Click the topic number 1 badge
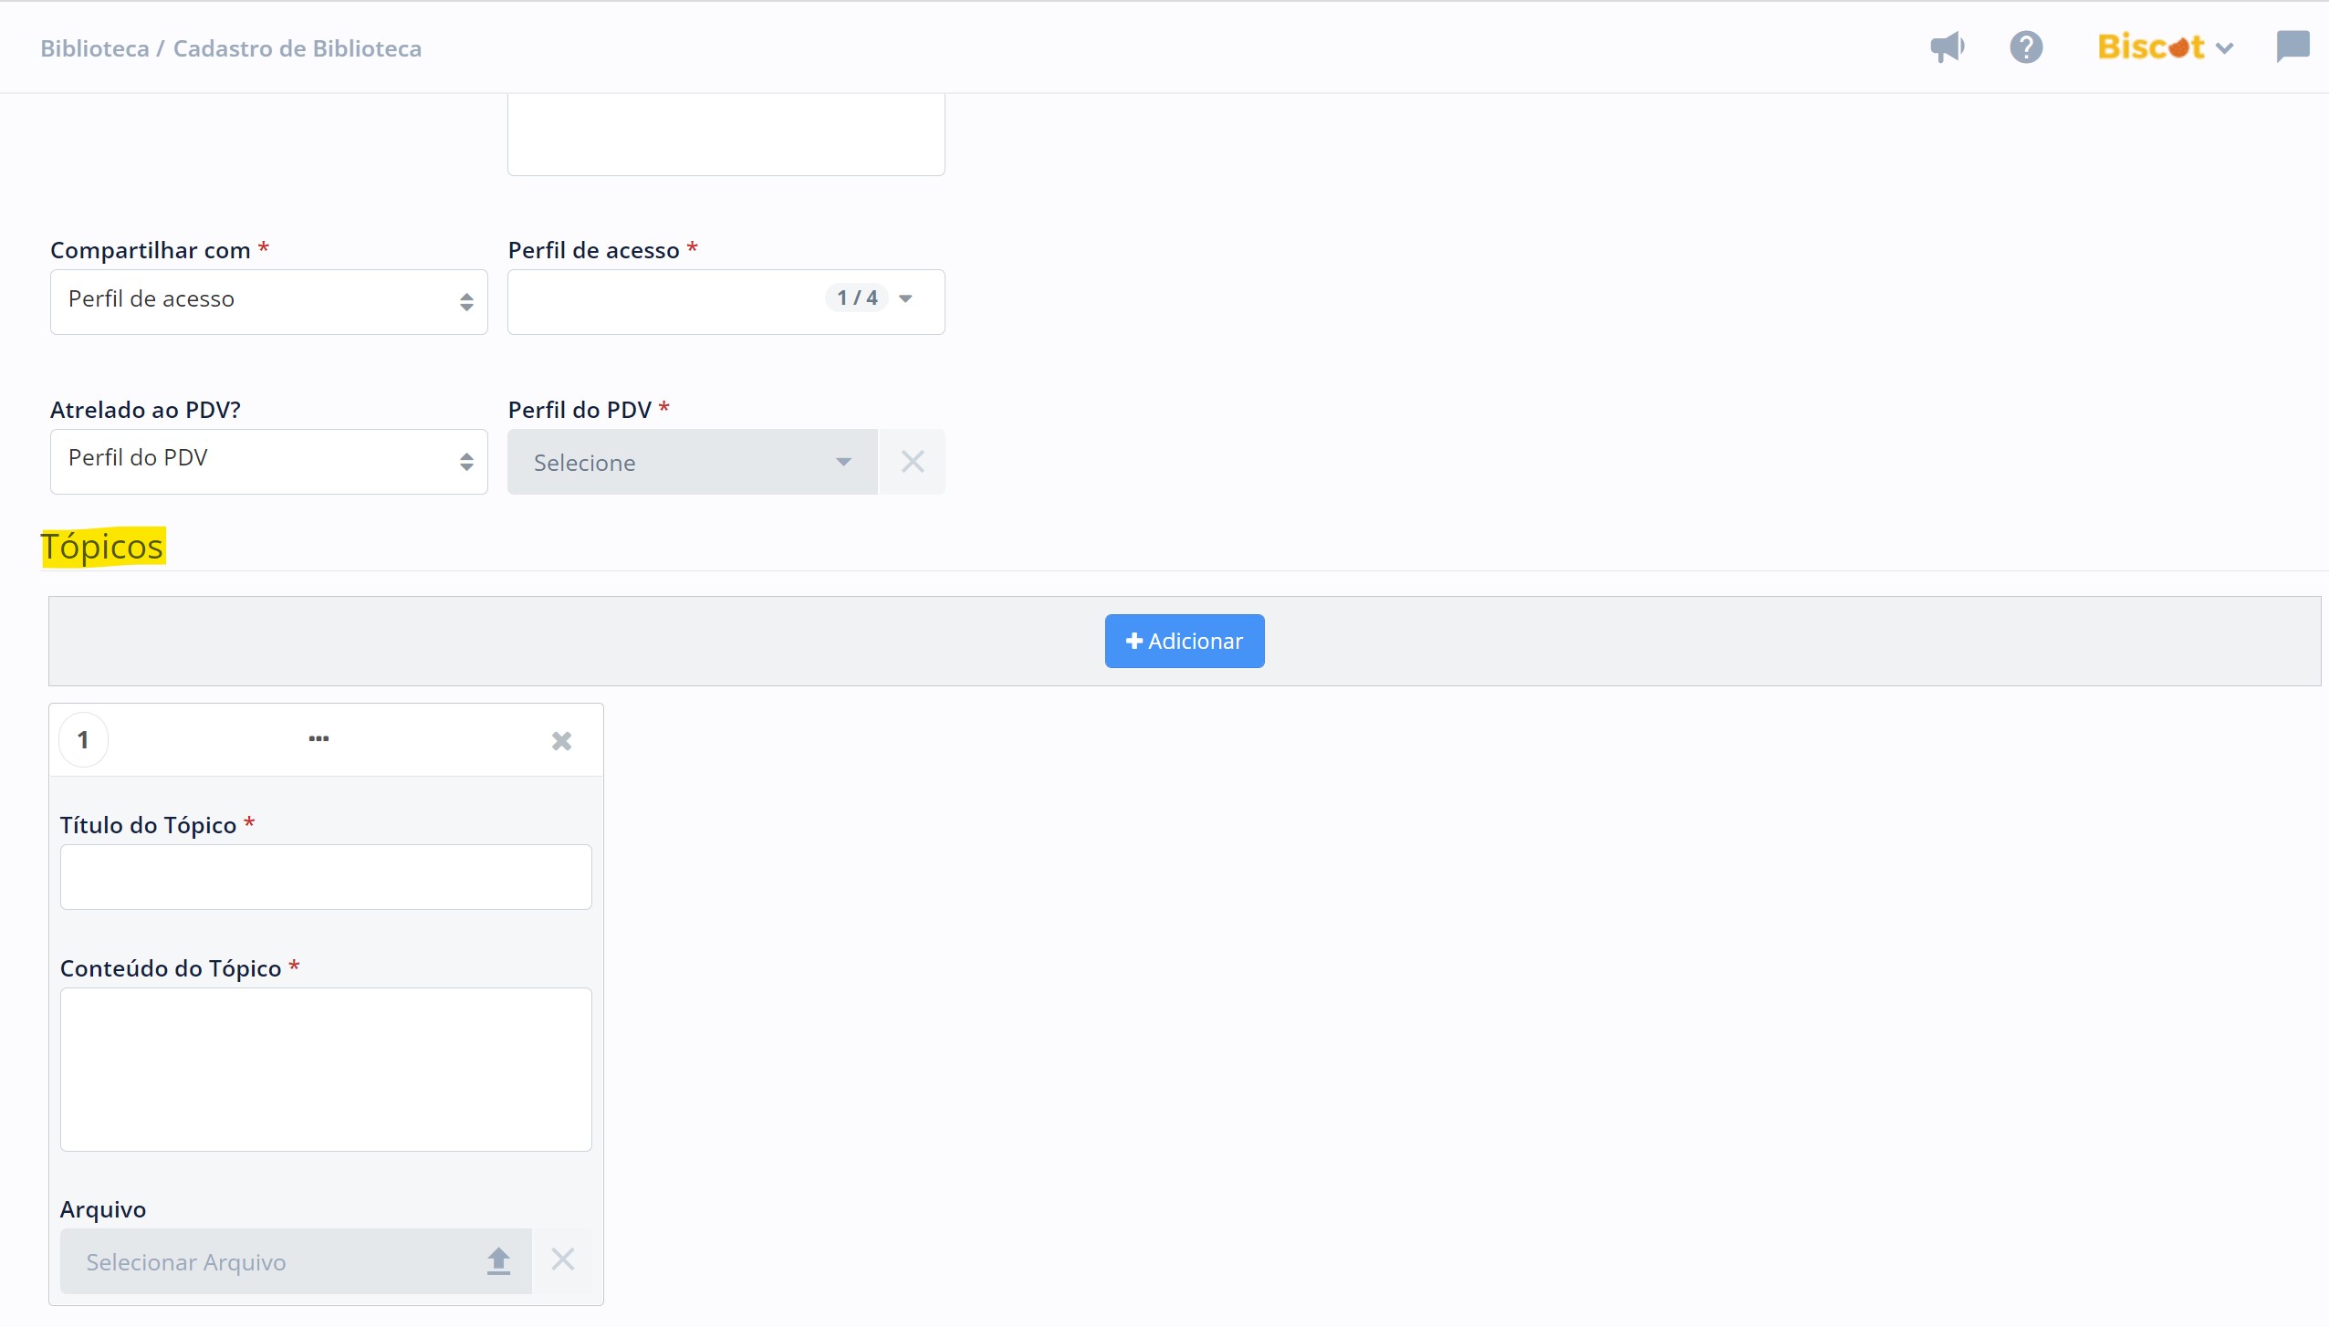Screen dimensions: 2329x1327 (83, 739)
